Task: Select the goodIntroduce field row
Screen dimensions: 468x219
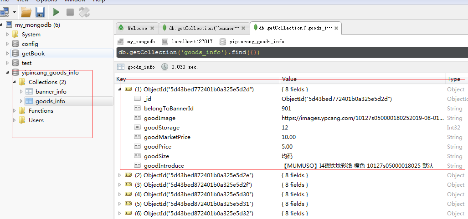Action: coord(291,165)
